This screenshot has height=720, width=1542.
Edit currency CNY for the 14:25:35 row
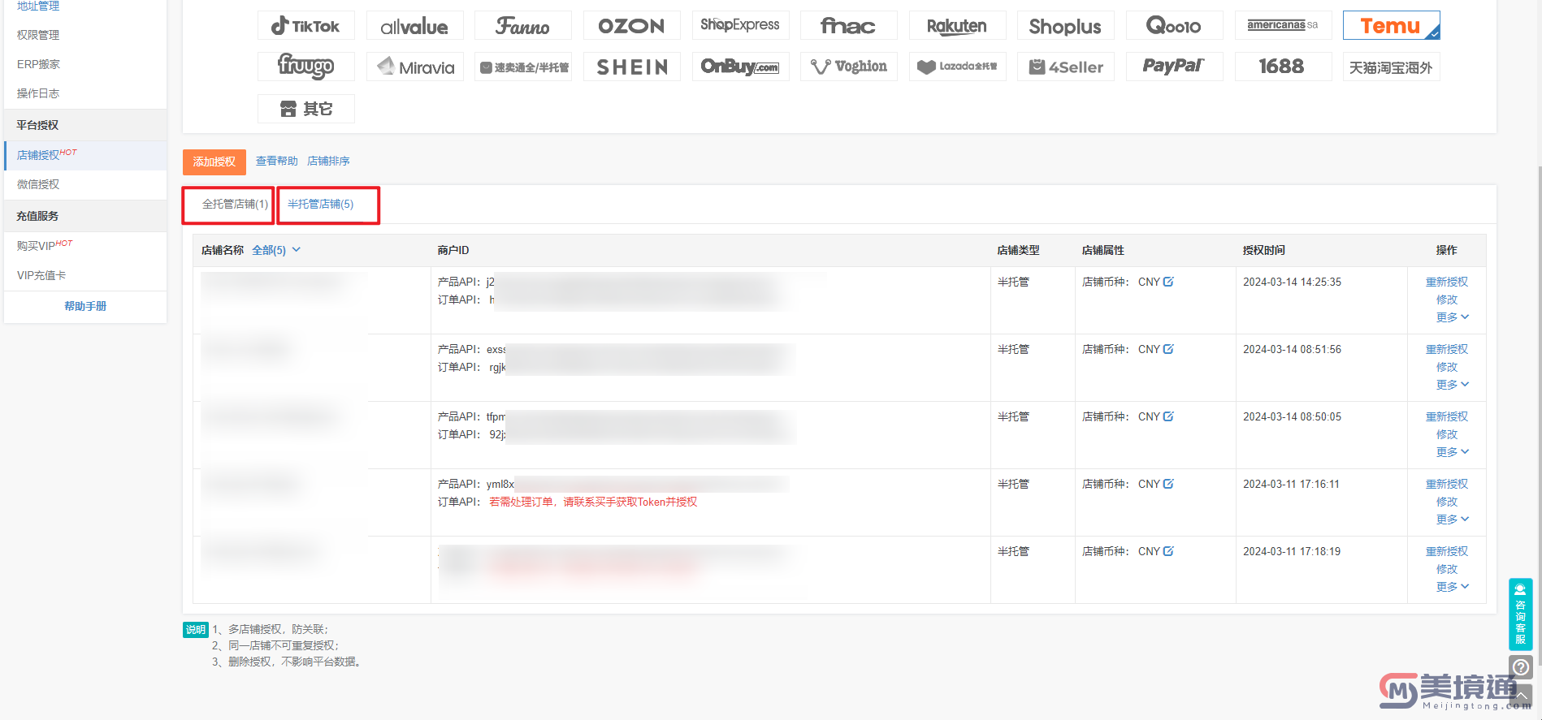click(x=1168, y=282)
